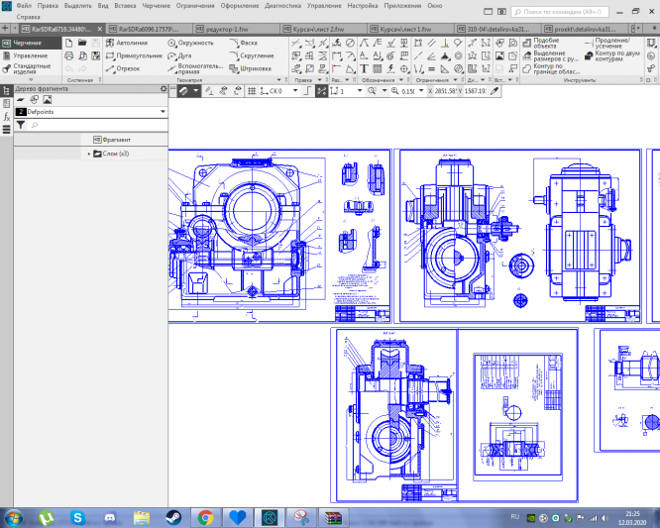Toggle the filter icon in tree panel
The image size is (660, 528).
(21, 126)
